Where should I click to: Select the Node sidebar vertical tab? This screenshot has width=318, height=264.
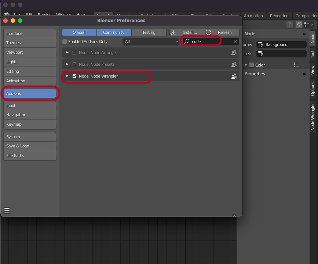312,38
